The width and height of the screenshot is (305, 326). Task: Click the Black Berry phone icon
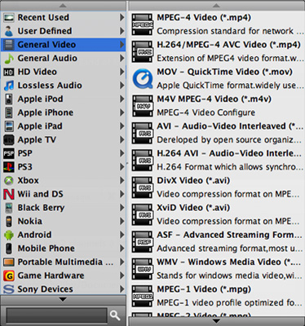9,208
